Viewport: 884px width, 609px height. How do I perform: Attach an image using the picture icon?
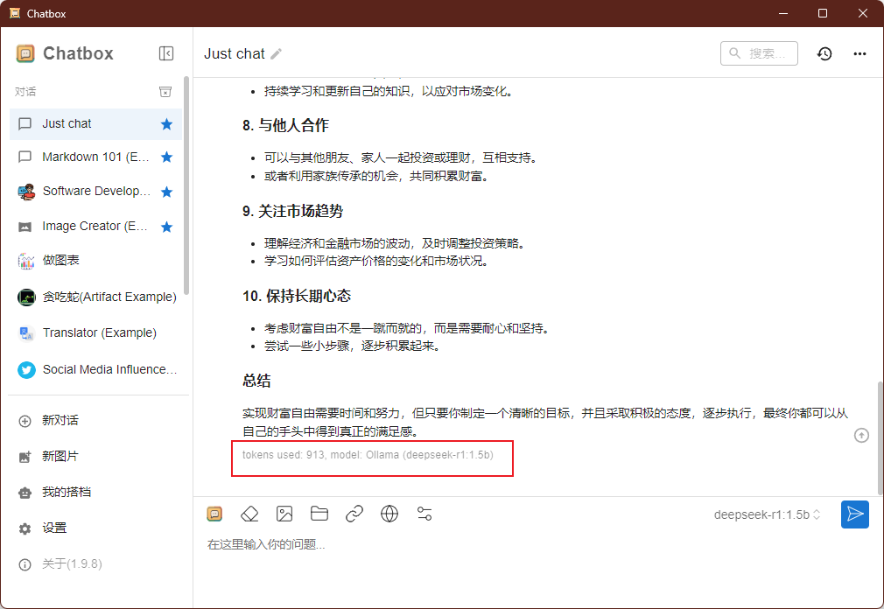(284, 514)
